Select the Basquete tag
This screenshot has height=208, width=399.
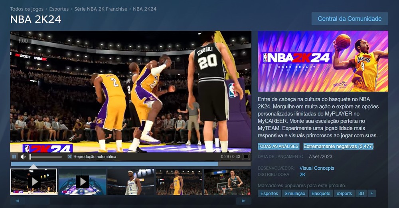pyautogui.click(x=321, y=193)
